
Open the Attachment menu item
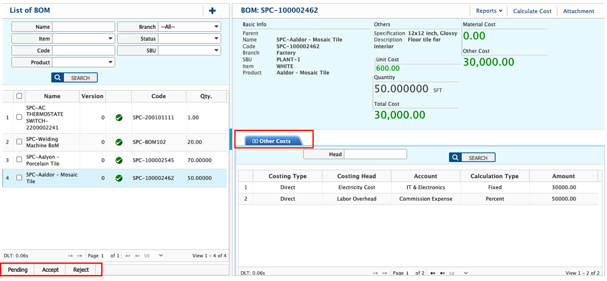[x=578, y=11]
